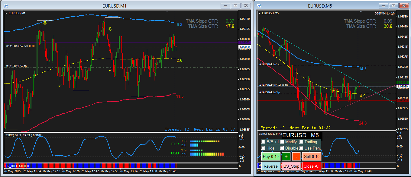
Task: Click the Buy 0.10 button
Action: coord(271,156)
